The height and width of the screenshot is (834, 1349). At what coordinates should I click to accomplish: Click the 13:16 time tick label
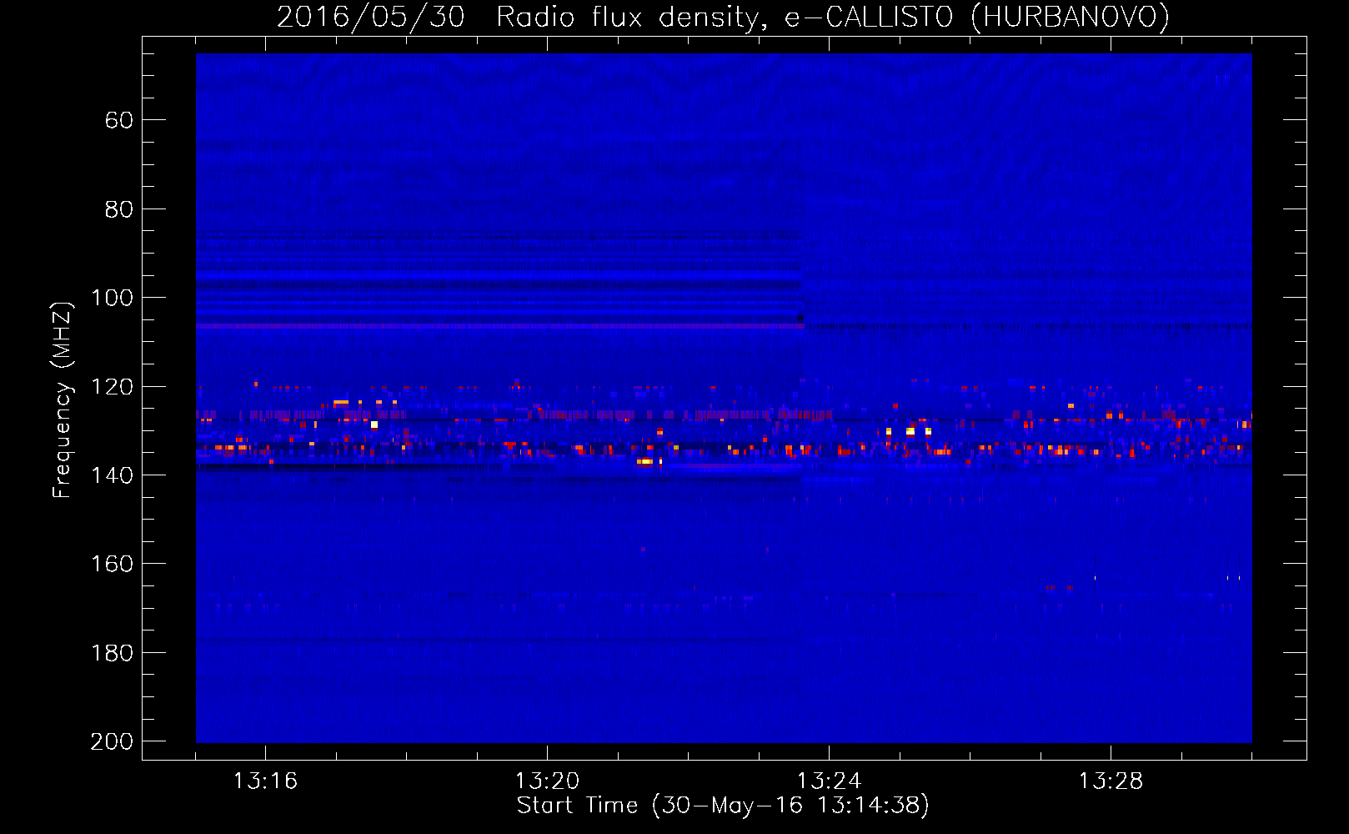tap(265, 781)
